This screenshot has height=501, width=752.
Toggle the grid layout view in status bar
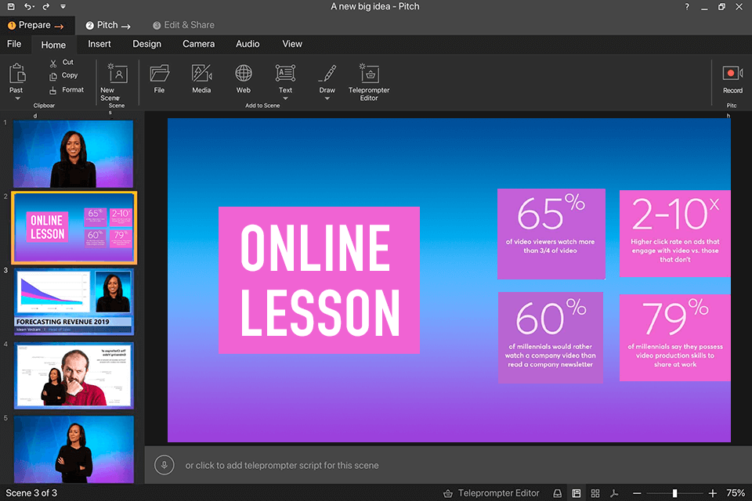pyautogui.click(x=595, y=493)
